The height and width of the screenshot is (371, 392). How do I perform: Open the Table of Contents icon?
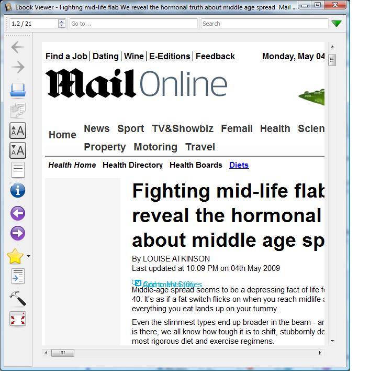pyautogui.click(x=18, y=170)
